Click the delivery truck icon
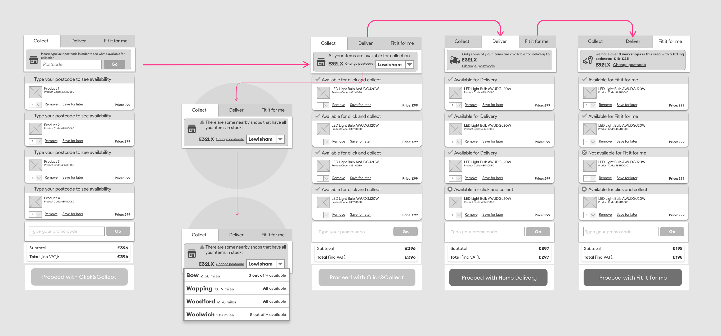Screen dimensions: 721x336 point(454,60)
